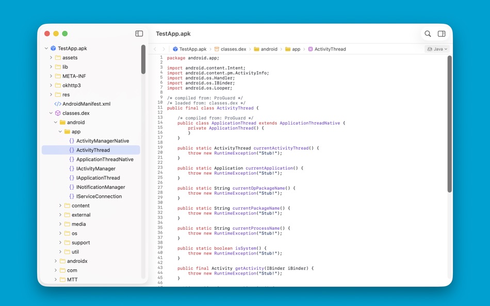Click the currentPackageName method name
The height and width of the screenshot is (306, 490).
pos(256,208)
